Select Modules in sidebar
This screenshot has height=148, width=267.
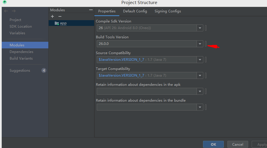25,45
